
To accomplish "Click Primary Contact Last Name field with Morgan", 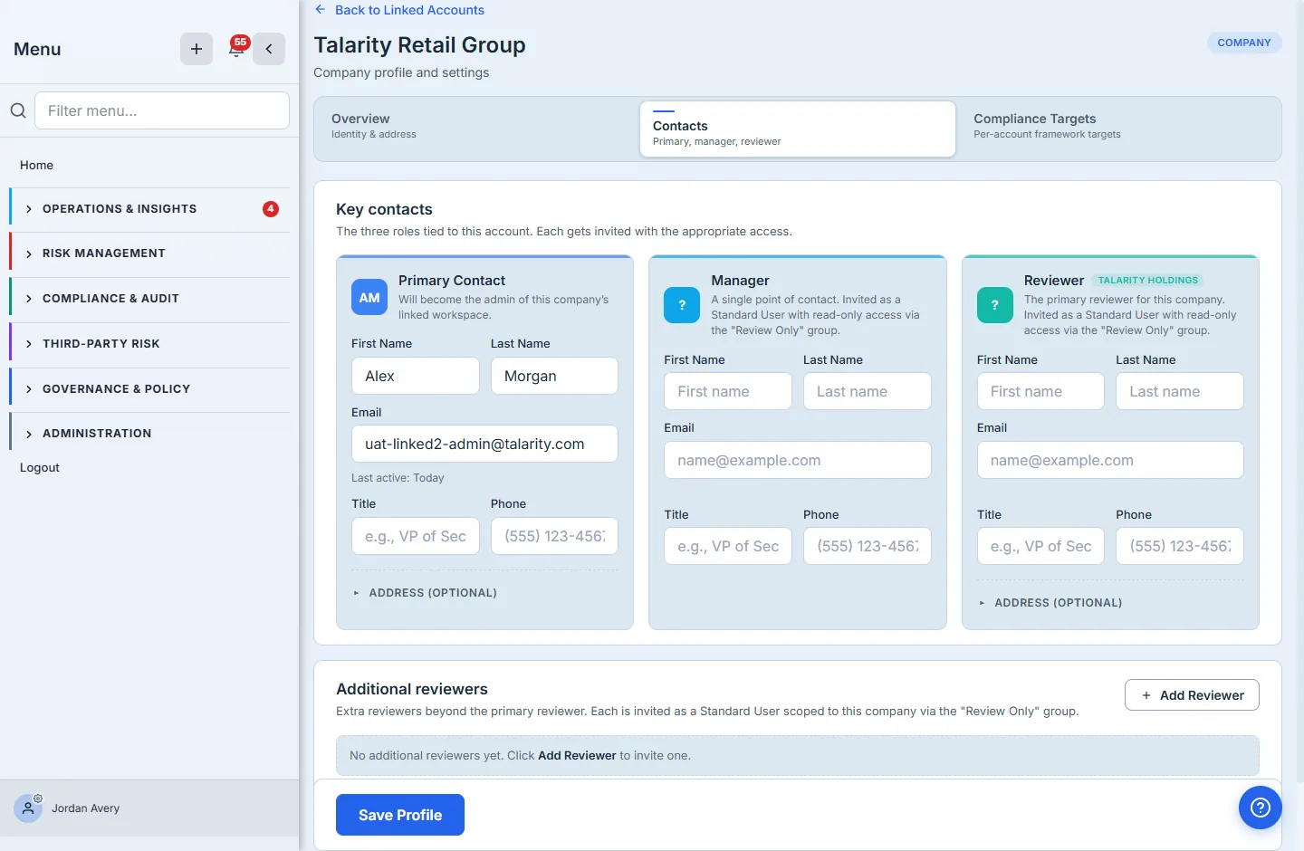I will tap(554, 376).
